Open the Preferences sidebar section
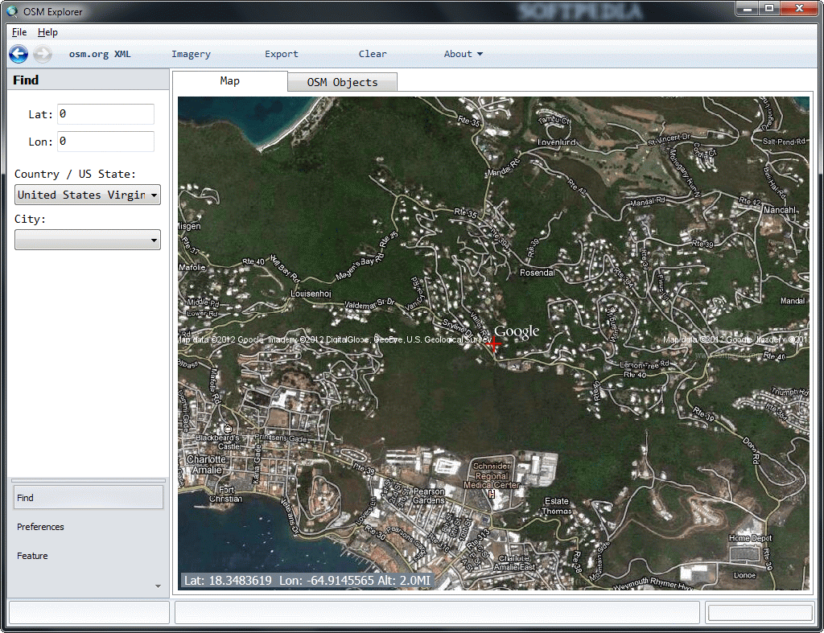 pos(40,527)
